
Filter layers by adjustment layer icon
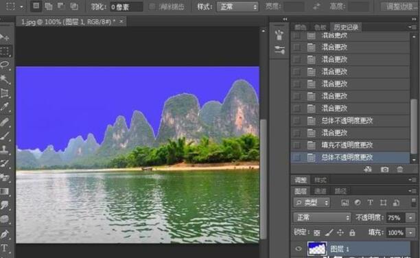[x=358, y=202]
